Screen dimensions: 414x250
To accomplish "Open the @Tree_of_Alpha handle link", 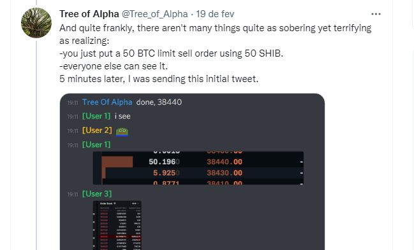I will pos(154,14).
